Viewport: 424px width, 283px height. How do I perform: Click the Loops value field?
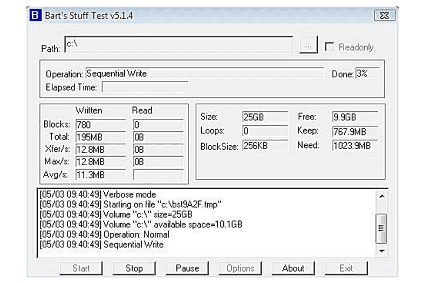(265, 131)
